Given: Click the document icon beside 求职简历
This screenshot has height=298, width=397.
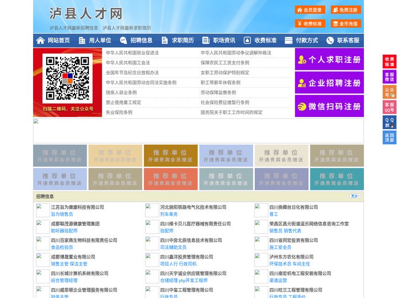Looking at the screenshot, I should click(164, 40).
